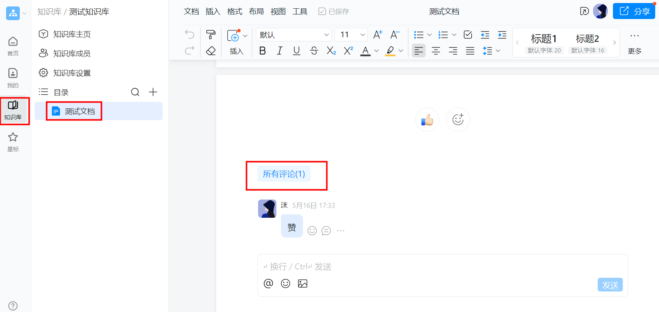Increase font size with A+ icon

378,35
